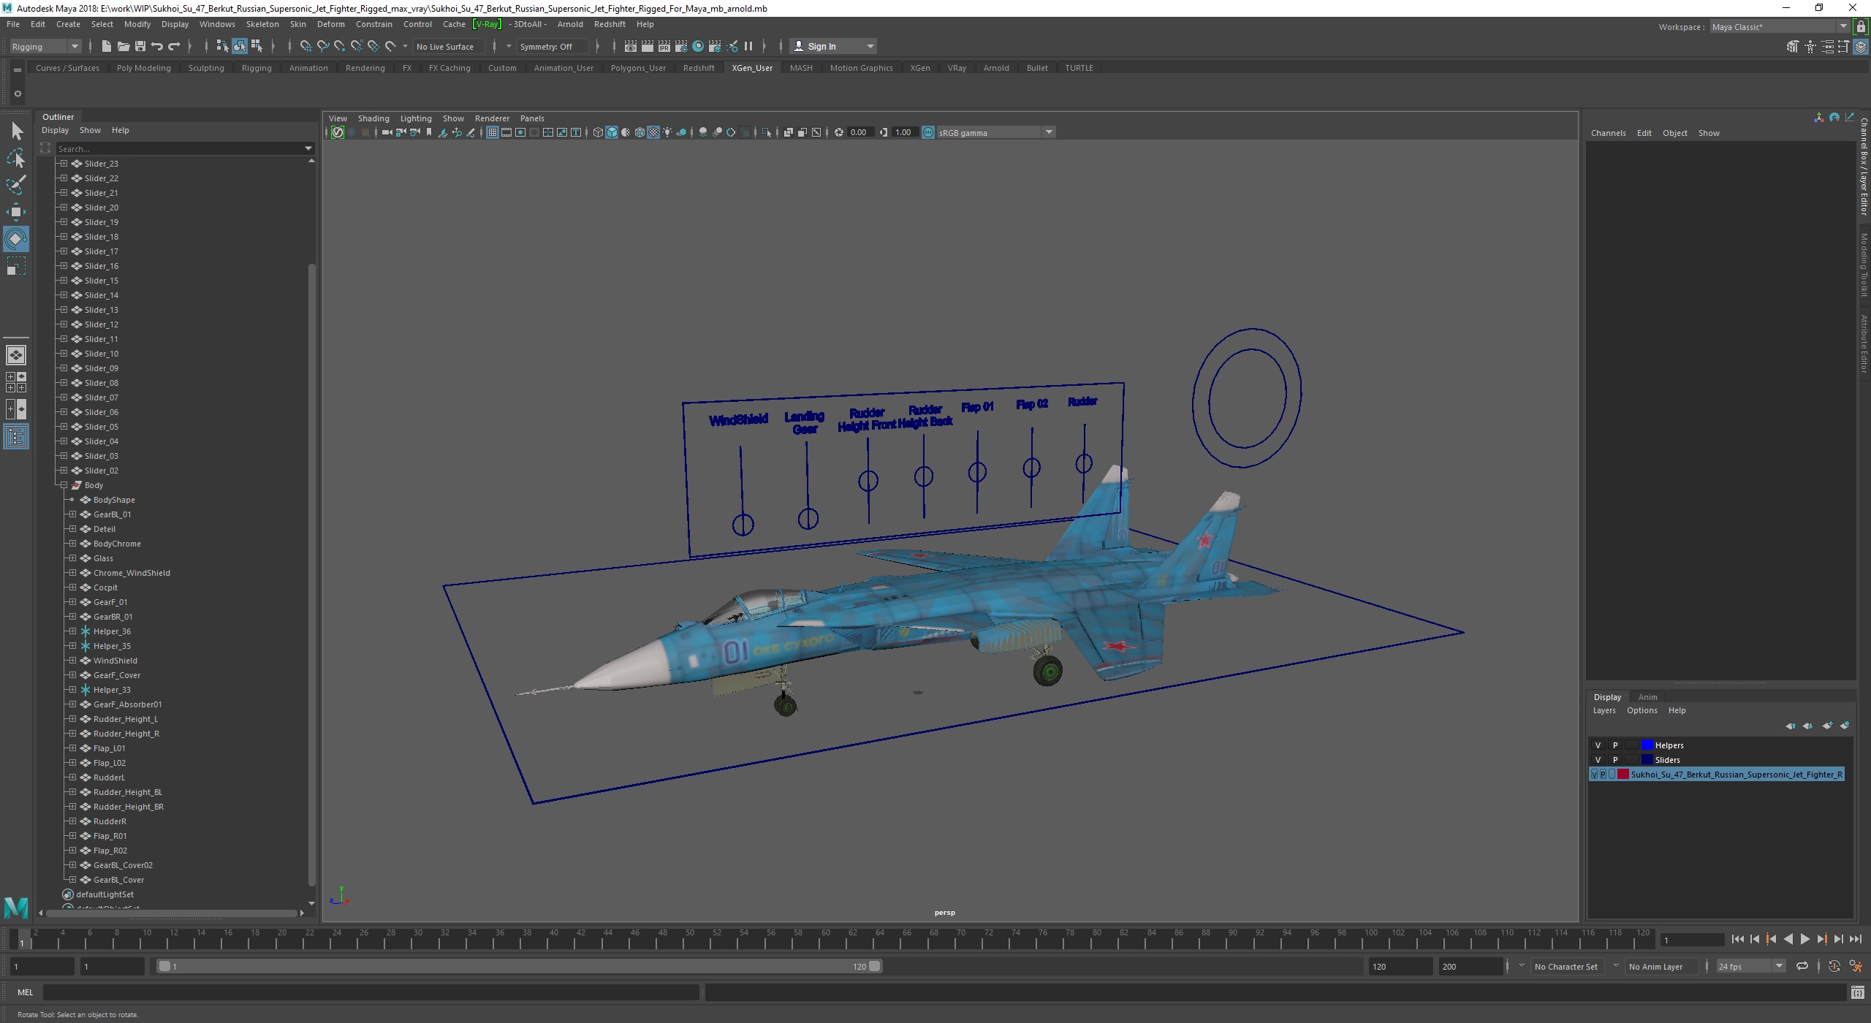Open the Render View icon

[x=630, y=46]
